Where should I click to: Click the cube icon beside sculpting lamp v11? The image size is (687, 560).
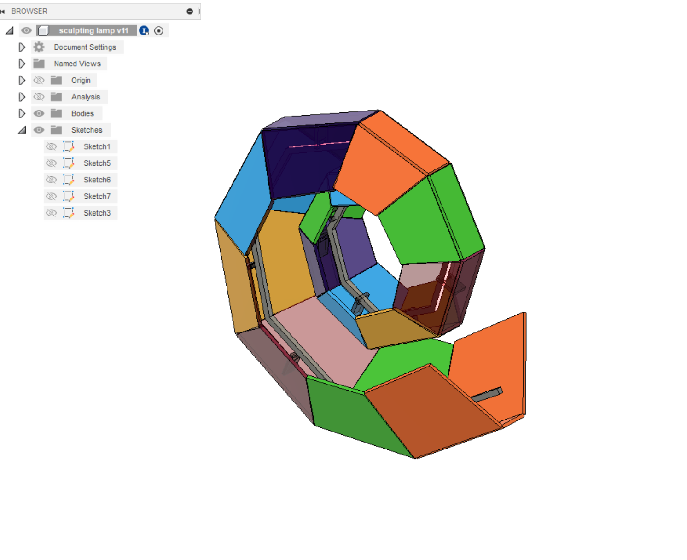pos(44,30)
